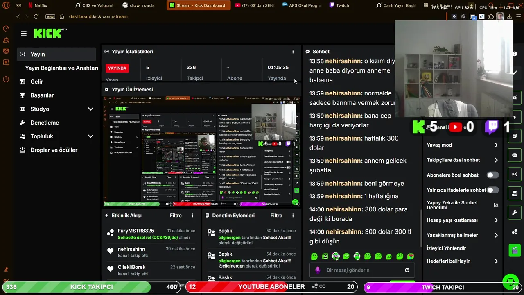
Task: Toggle Yalnızca ifadelerle sohbet switch
Action: point(492,190)
